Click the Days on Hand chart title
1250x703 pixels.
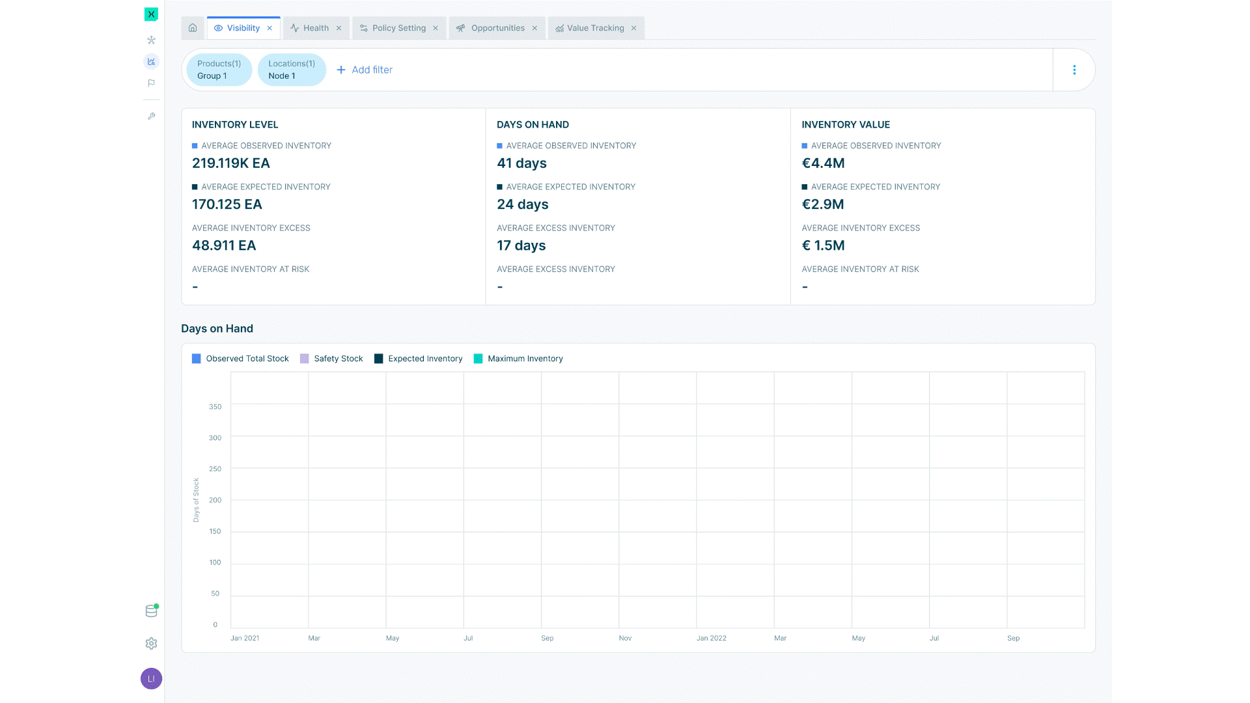[217, 329]
